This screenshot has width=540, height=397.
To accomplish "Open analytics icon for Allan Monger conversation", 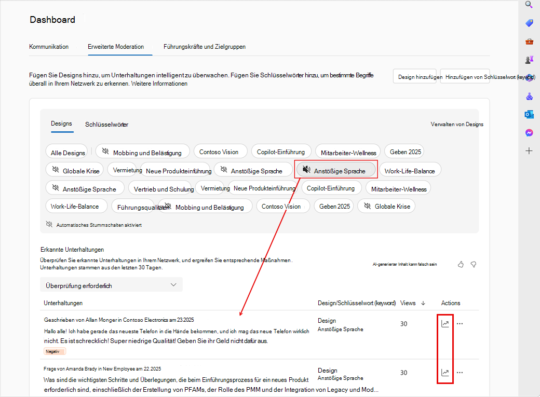I will pos(445,324).
